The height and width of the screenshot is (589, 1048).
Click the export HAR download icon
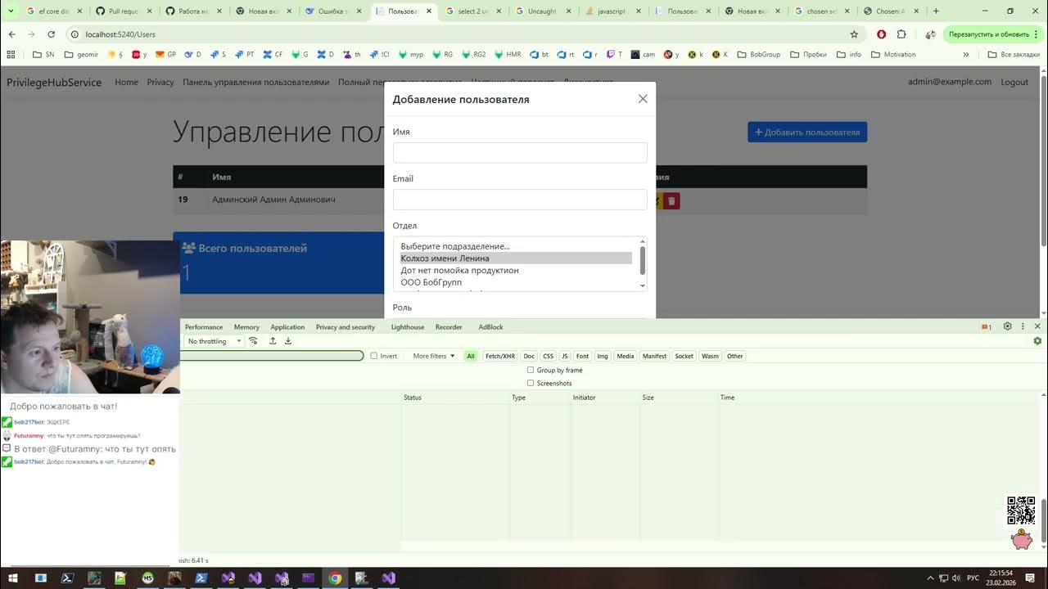pyautogui.click(x=288, y=341)
